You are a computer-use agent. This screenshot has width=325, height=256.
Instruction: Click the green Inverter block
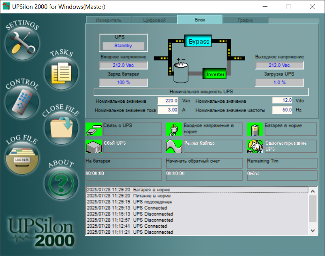coord(215,74)
